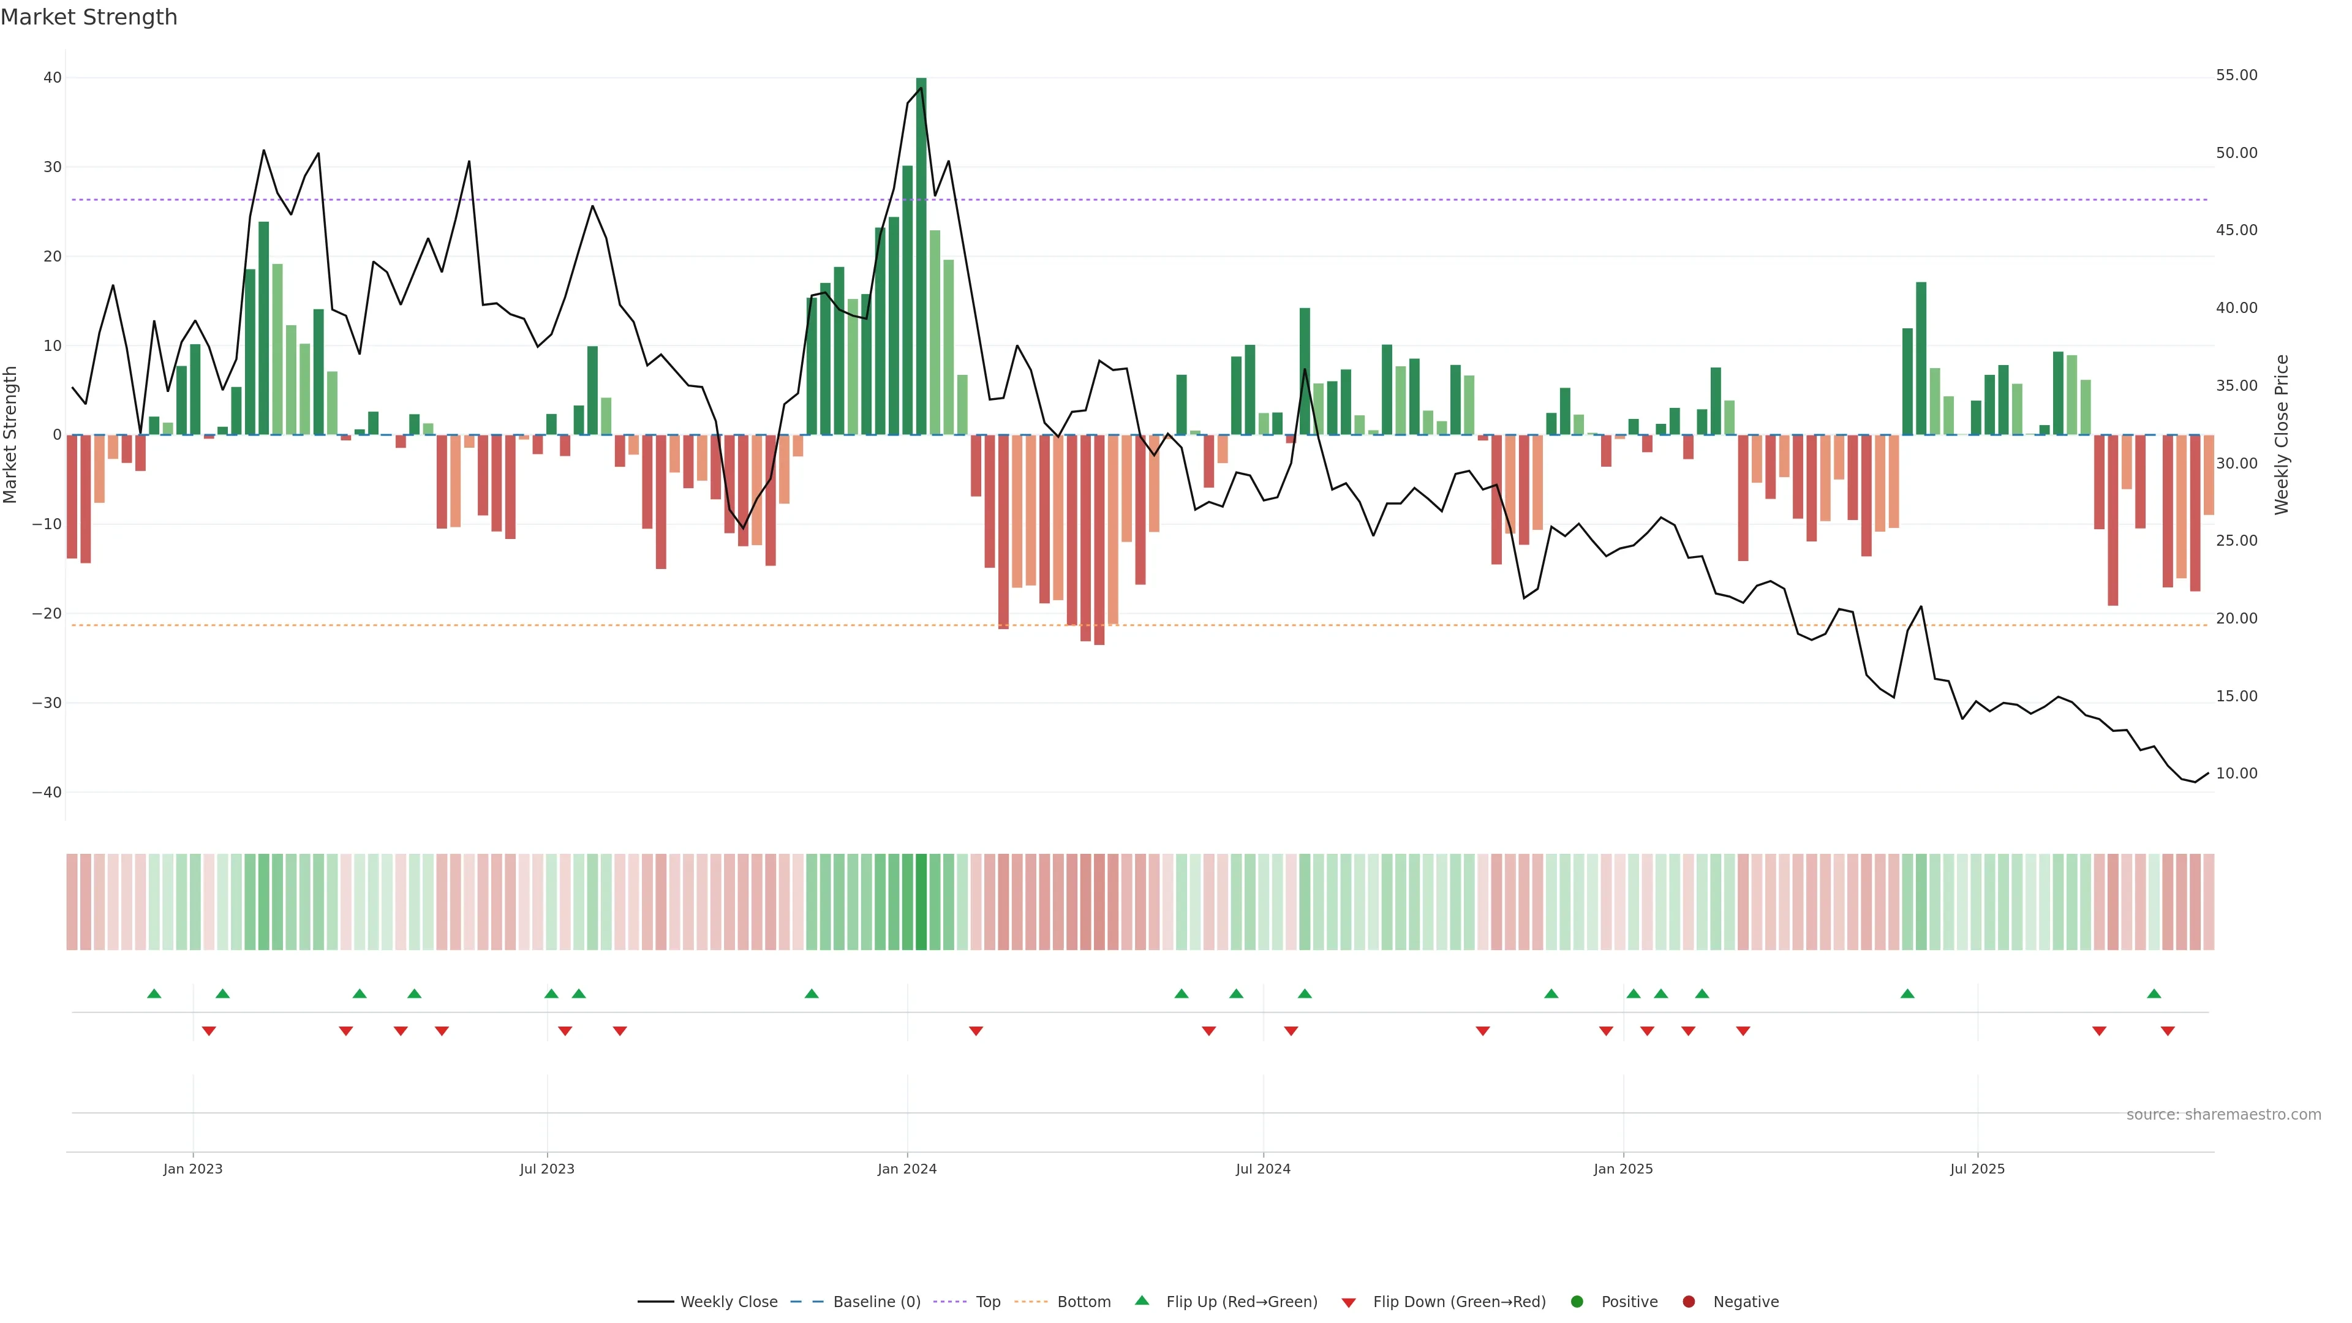Click the last red flip-down triangle on far right
This screenshot has width=2352, height=1323.
(x=2168, y=1031)
